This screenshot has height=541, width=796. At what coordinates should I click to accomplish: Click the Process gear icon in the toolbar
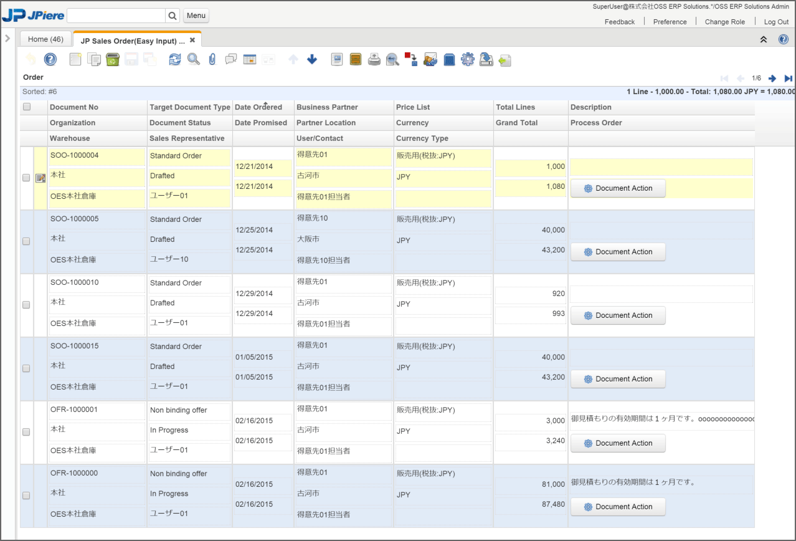467,59
